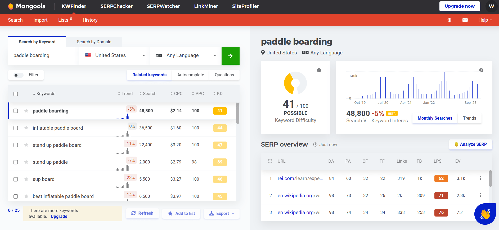Screen dimensions: 499x230
Task: Sort by PPC column
Action: coord(198,93)
